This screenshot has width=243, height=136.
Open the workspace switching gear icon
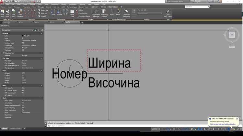(214, 129)
